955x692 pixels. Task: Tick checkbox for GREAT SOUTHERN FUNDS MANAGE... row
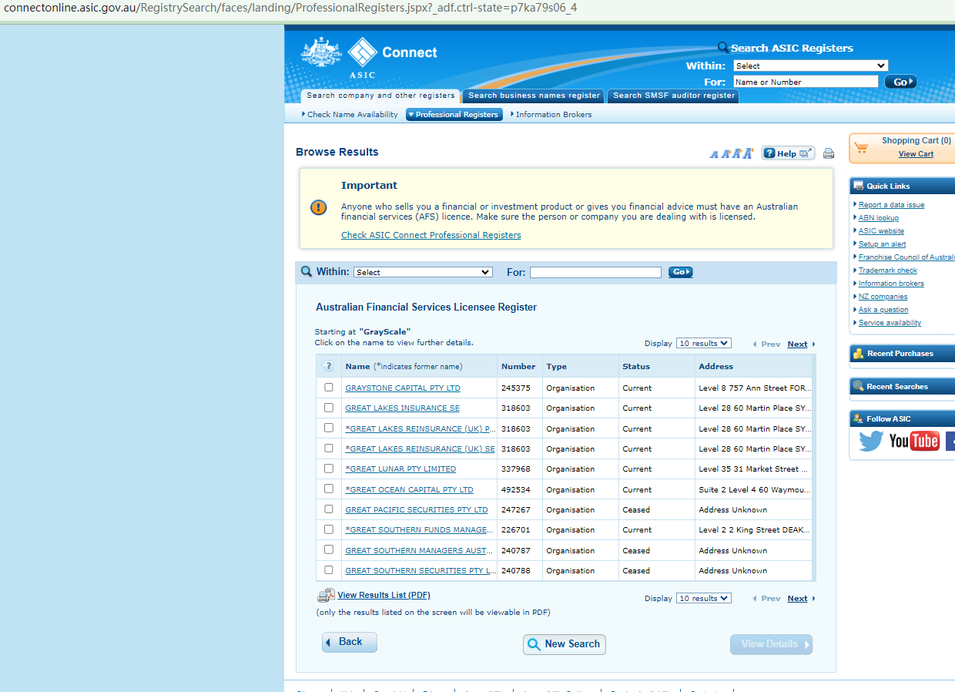[x=329, y=529]
